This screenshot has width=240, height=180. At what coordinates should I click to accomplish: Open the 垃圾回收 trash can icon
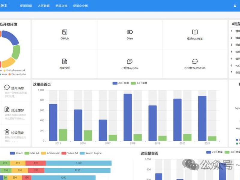[x=7, y=132]
